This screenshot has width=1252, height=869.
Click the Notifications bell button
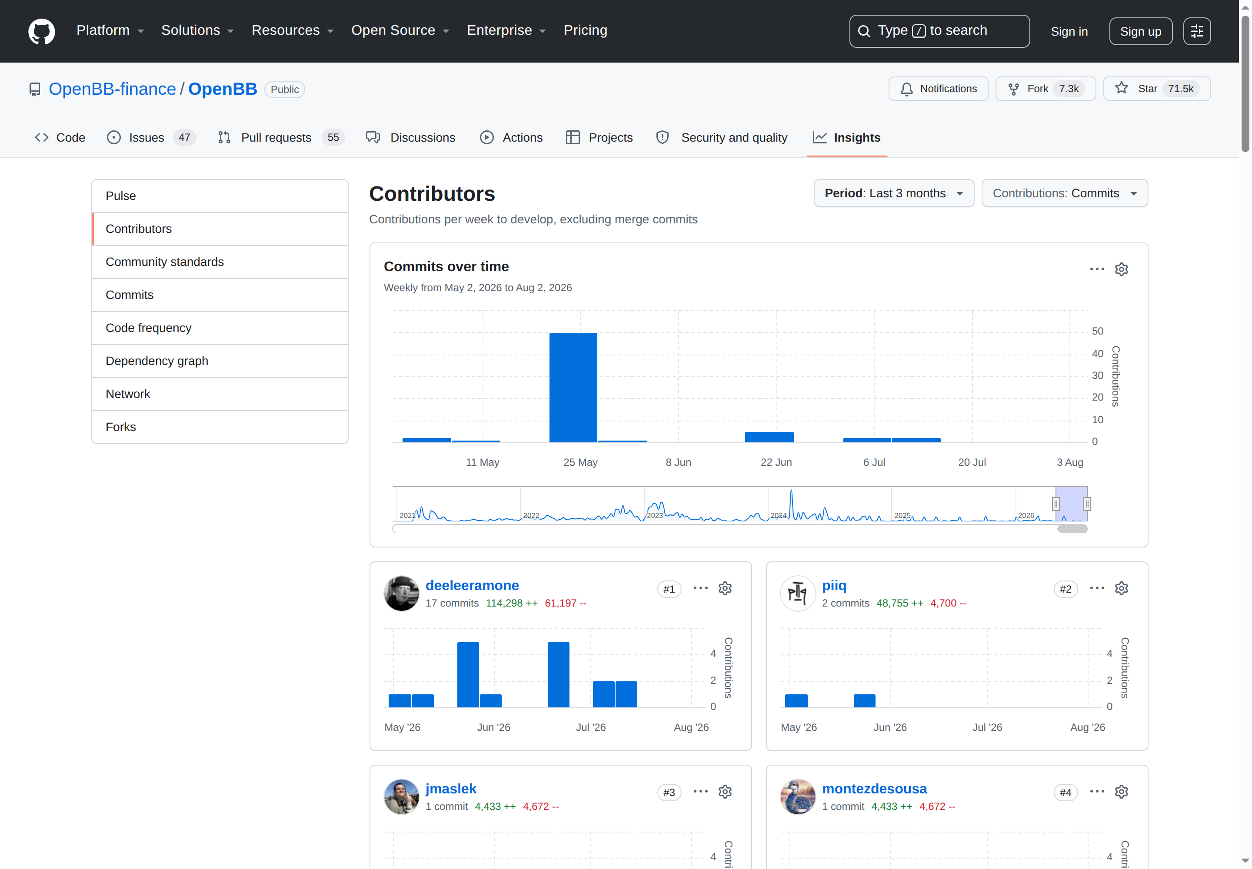click(x=938, y=89)
